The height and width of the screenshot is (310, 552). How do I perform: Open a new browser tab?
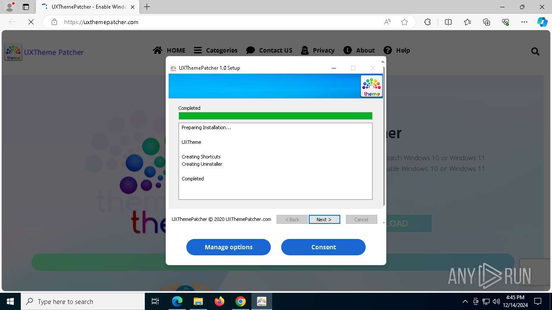tap(147, 7)
